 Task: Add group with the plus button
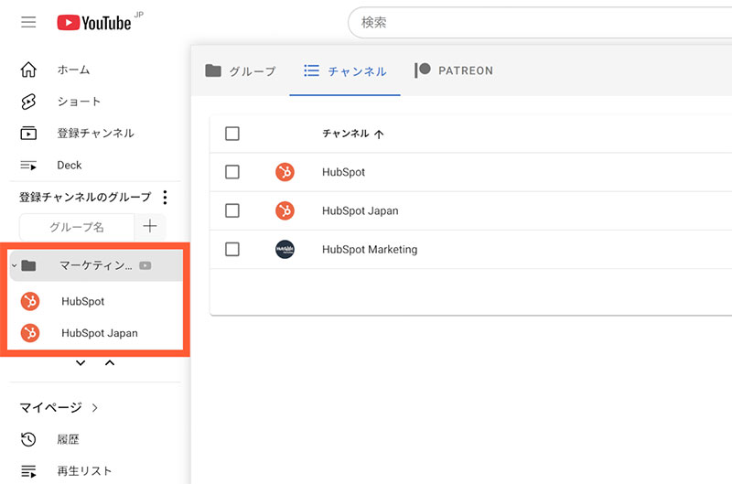(x=150, y=226)
